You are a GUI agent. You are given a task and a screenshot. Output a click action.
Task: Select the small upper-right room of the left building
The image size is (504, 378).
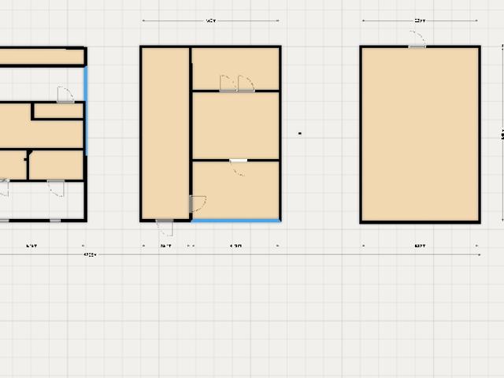[58, 111]
